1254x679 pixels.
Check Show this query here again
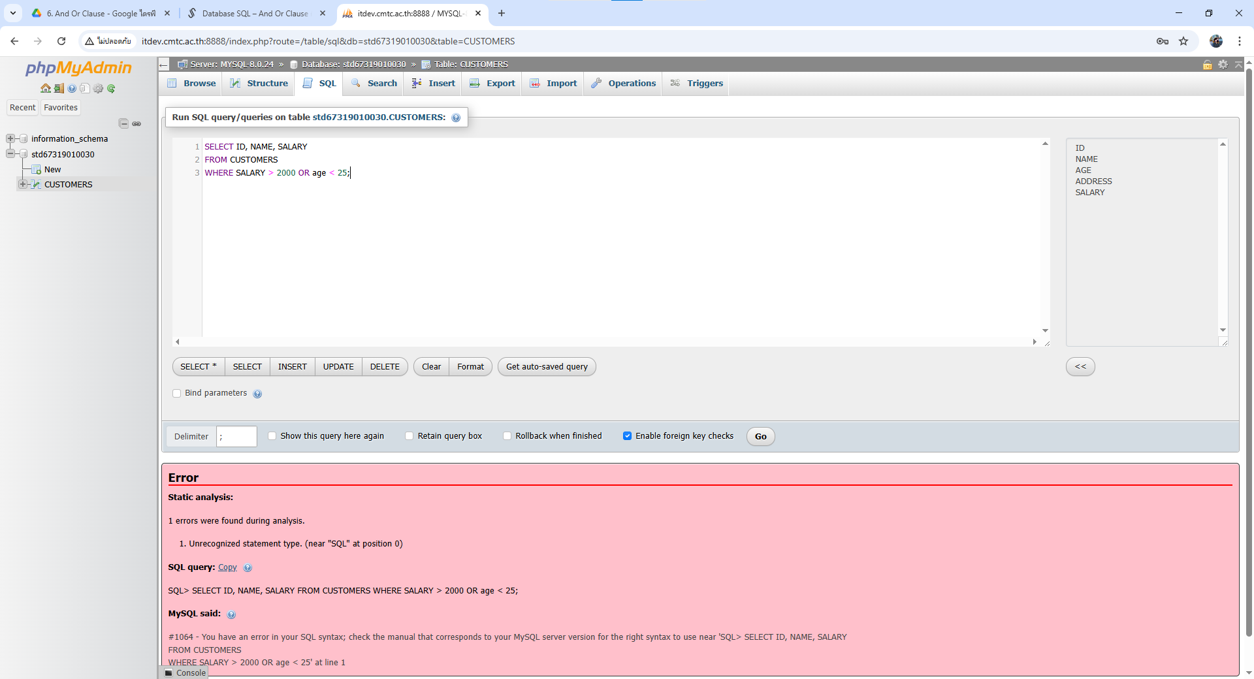(x=272, y=436)
